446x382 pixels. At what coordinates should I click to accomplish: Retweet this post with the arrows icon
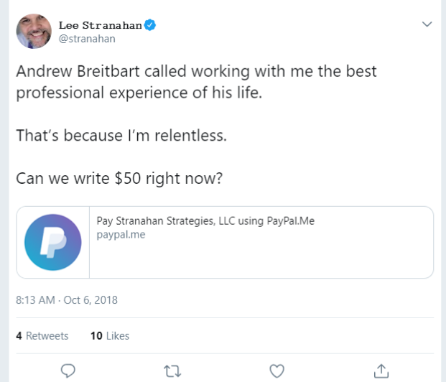tap(172, 371)
